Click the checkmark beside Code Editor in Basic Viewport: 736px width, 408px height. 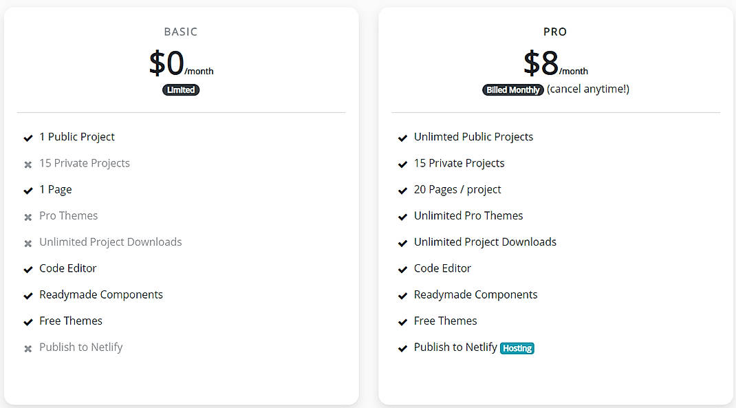pos(28,269)
